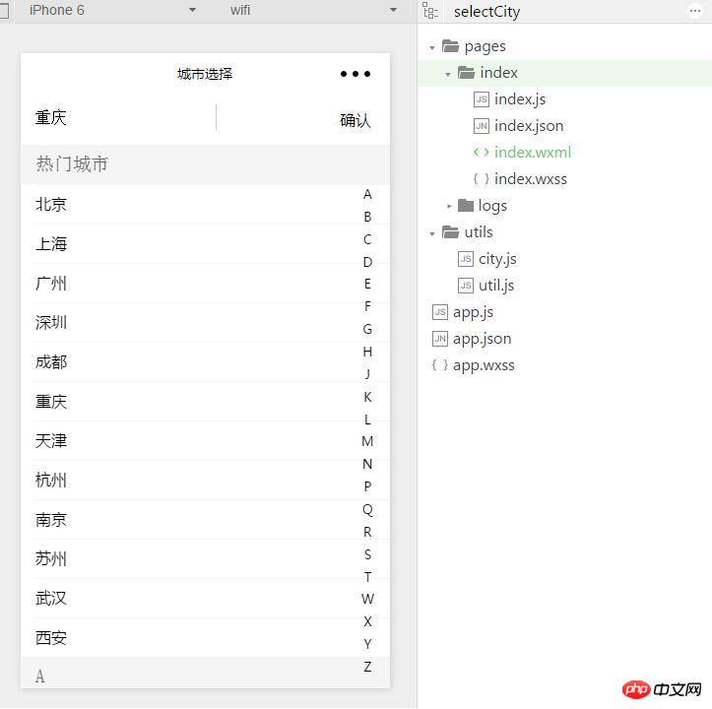Jump to letter M in alphabet index

pos(367,441)
